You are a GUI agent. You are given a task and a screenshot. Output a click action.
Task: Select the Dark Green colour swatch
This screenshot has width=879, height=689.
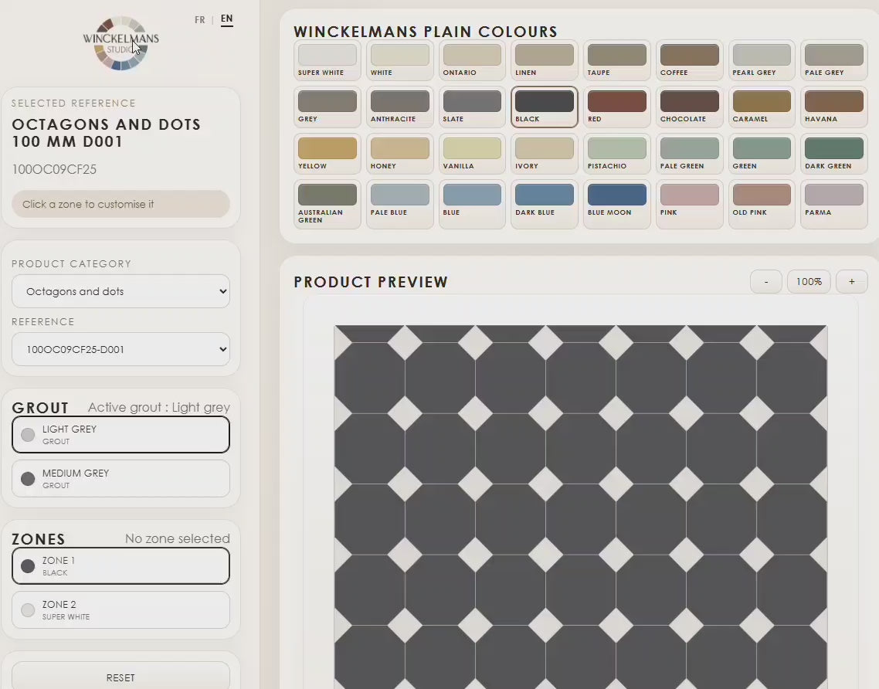(834, 154)
